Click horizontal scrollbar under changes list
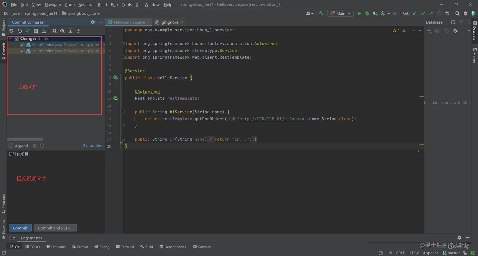 (25, 139)
